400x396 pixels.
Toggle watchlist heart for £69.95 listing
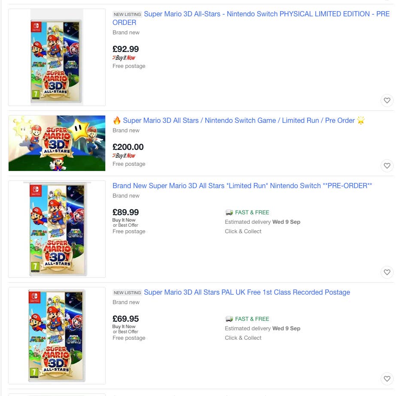click(387, 379)
